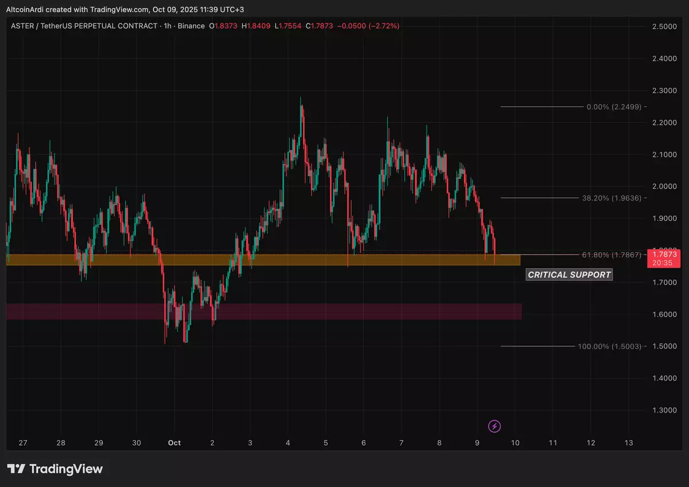Click date 27 on the time axis

coord(23,443)
